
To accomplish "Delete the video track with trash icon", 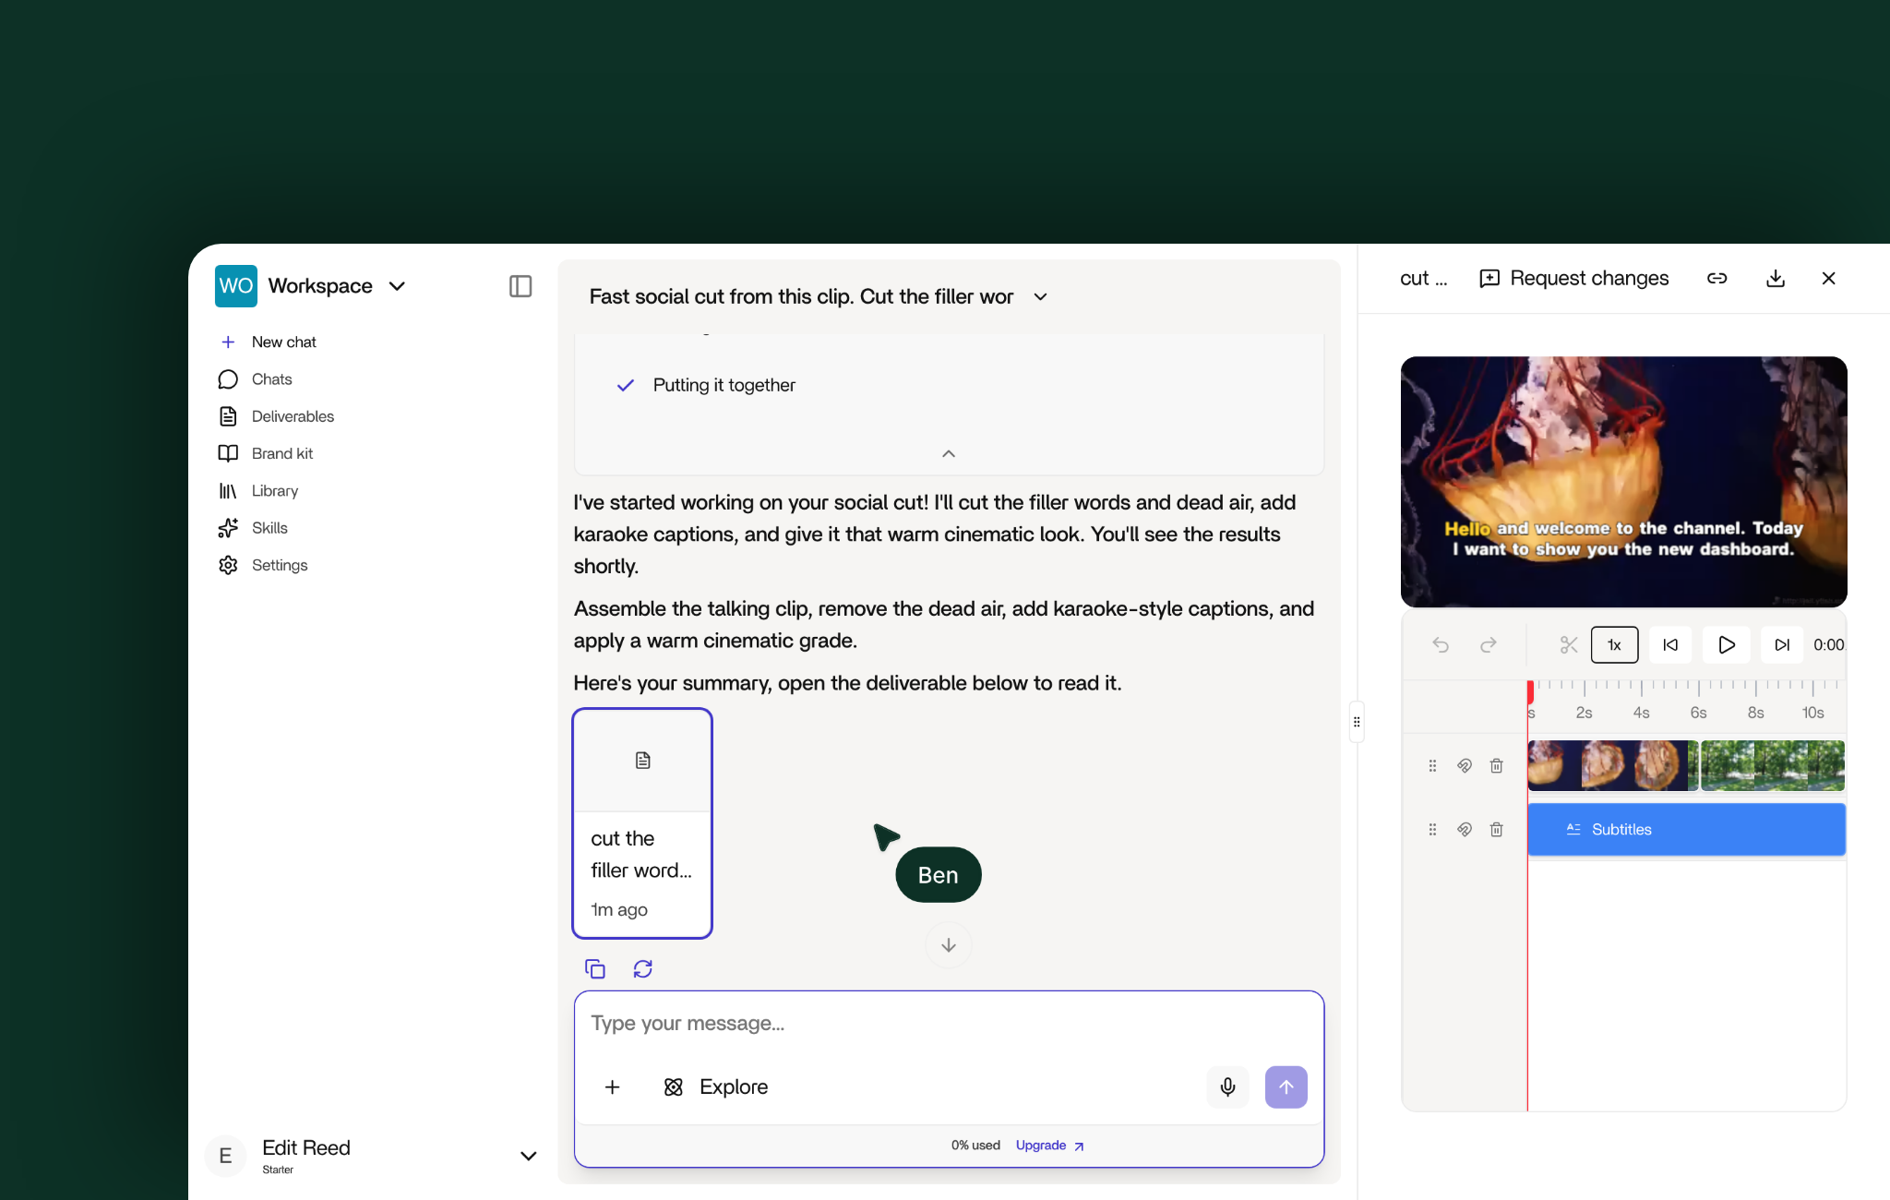I will [x=1497, y=765].
